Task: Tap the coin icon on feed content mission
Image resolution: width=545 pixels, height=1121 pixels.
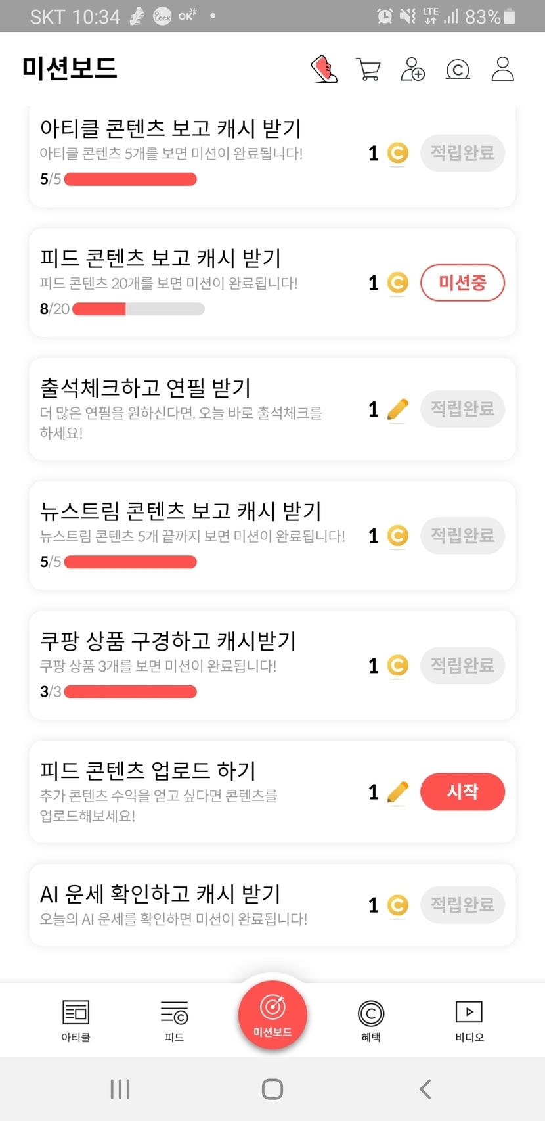Action: tap(397, 283)
